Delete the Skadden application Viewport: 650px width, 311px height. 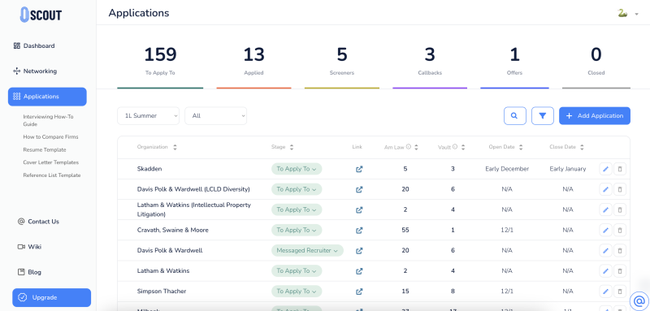[620, 169]
